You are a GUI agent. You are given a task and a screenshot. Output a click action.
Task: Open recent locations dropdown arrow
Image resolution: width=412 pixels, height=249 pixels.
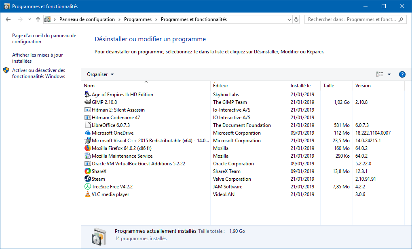(30, 19)
